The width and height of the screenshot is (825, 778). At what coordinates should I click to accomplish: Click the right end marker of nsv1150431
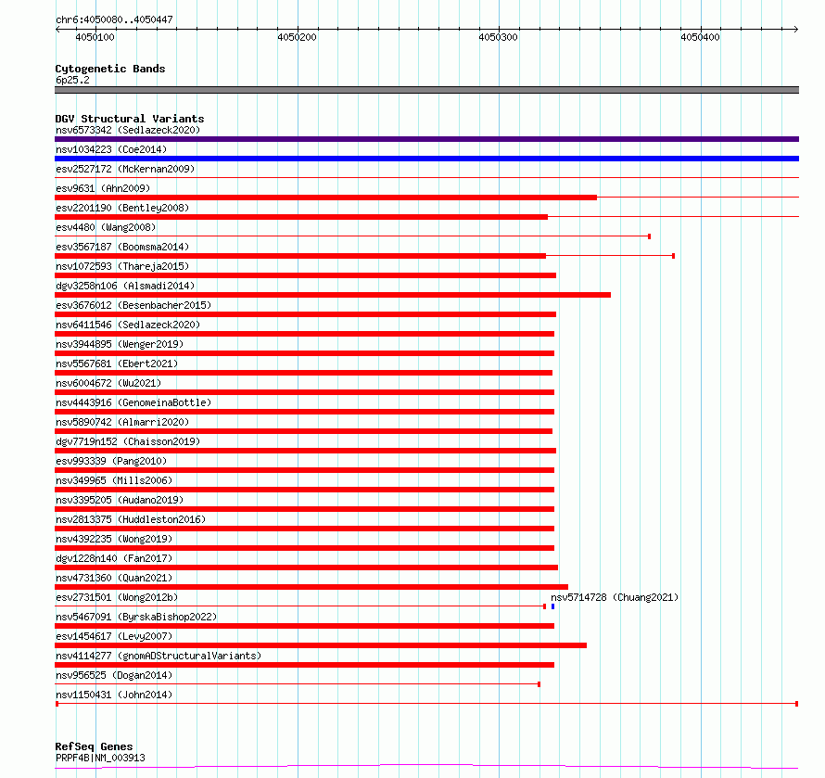click(796, 704)
